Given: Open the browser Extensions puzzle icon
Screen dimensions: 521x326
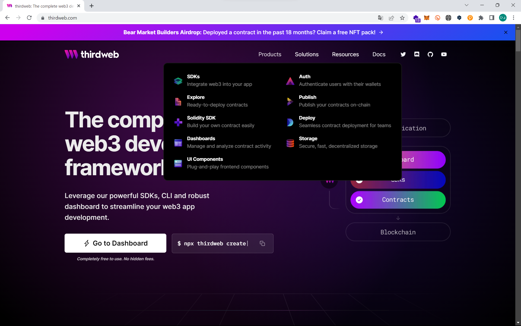Looking at the screenshot, I should click(481, 18).
